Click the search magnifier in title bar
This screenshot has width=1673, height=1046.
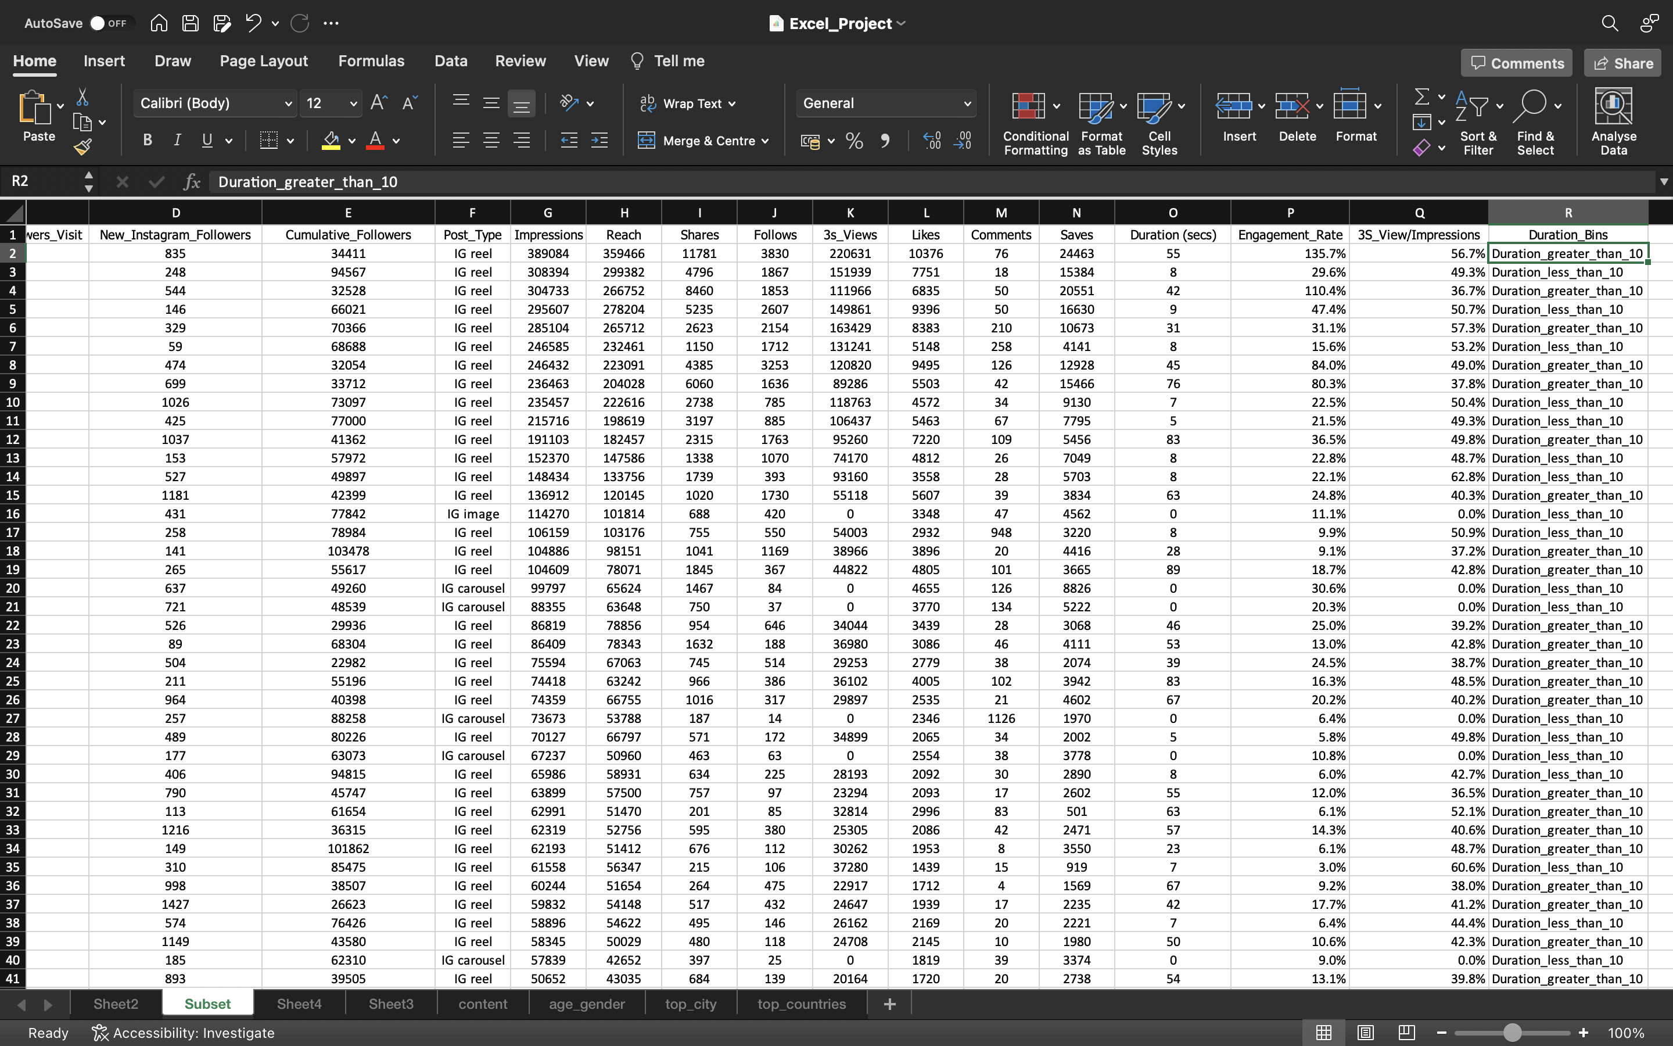[1610, 23]
